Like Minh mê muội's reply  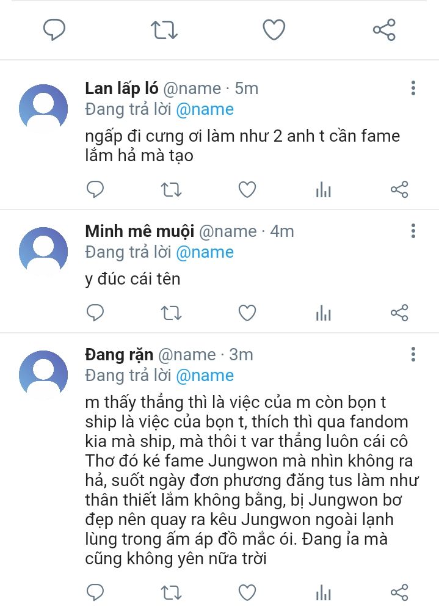[x=247, y=313]
